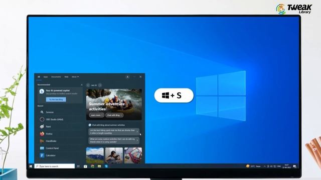Open the account avatar in search panel
This screenshot has height=180, width=321.
127,77
